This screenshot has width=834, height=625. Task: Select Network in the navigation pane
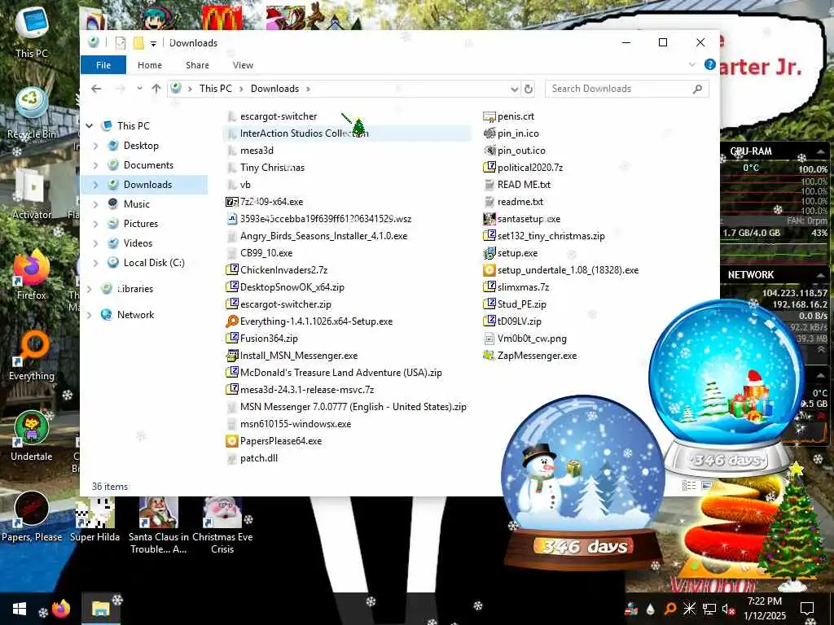point(135,315)
